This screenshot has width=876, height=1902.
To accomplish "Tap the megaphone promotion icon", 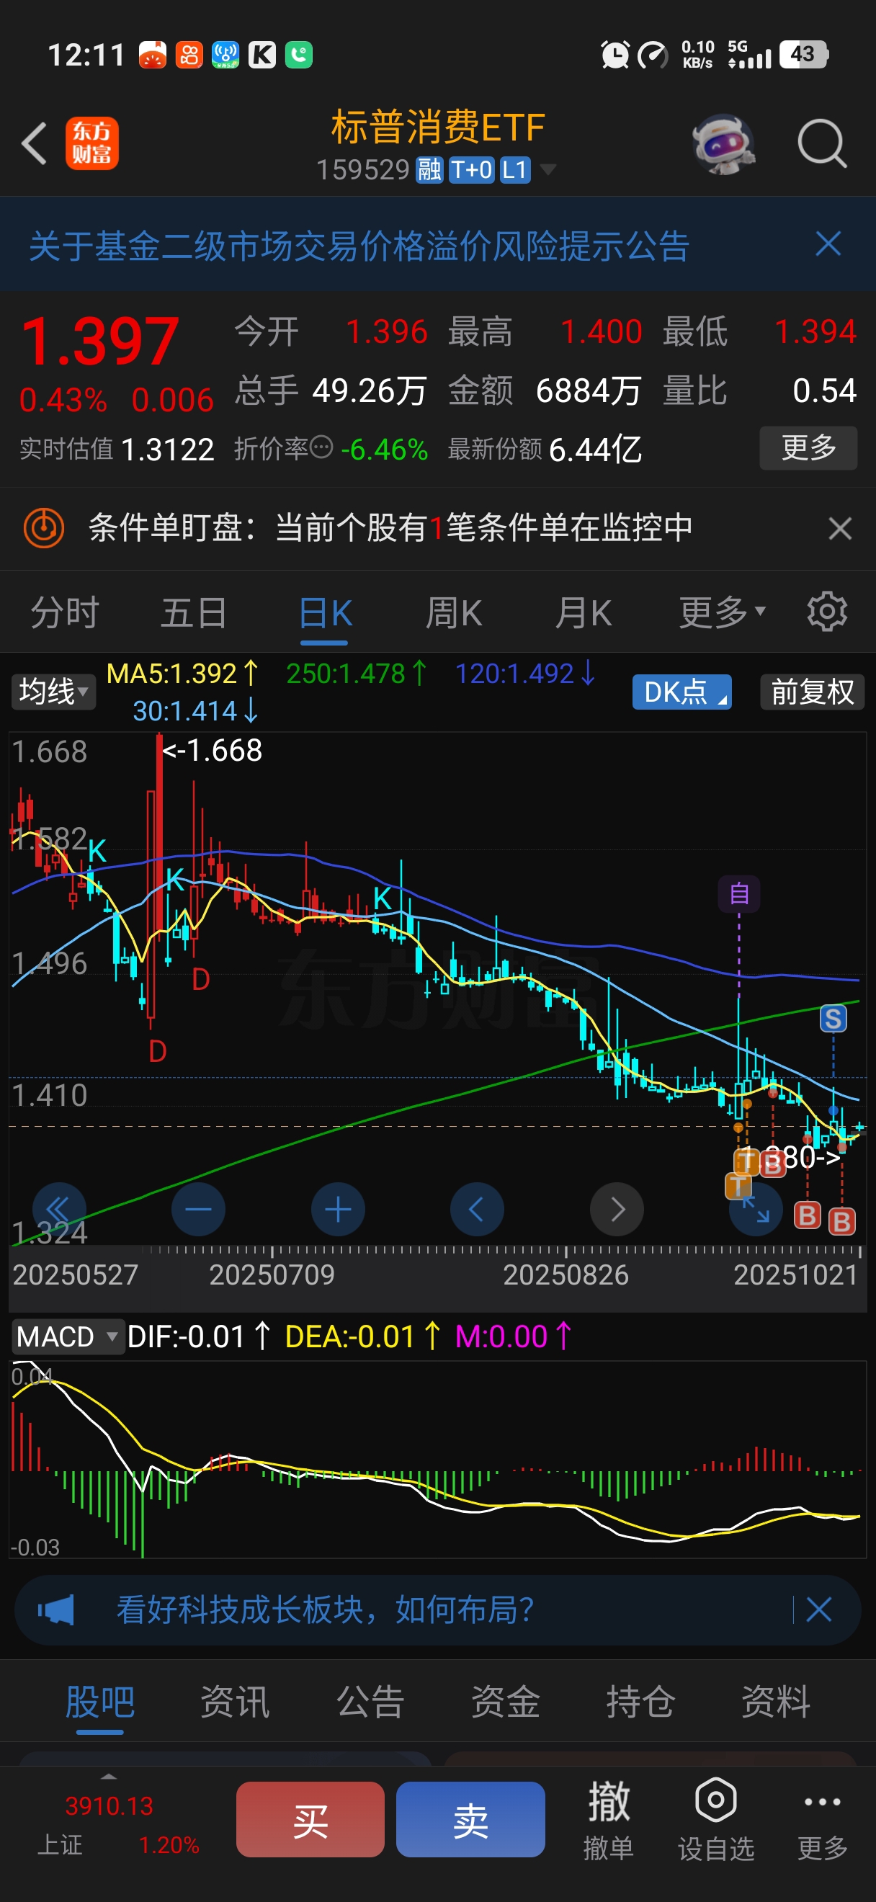I will click(x=56, y=1609).
